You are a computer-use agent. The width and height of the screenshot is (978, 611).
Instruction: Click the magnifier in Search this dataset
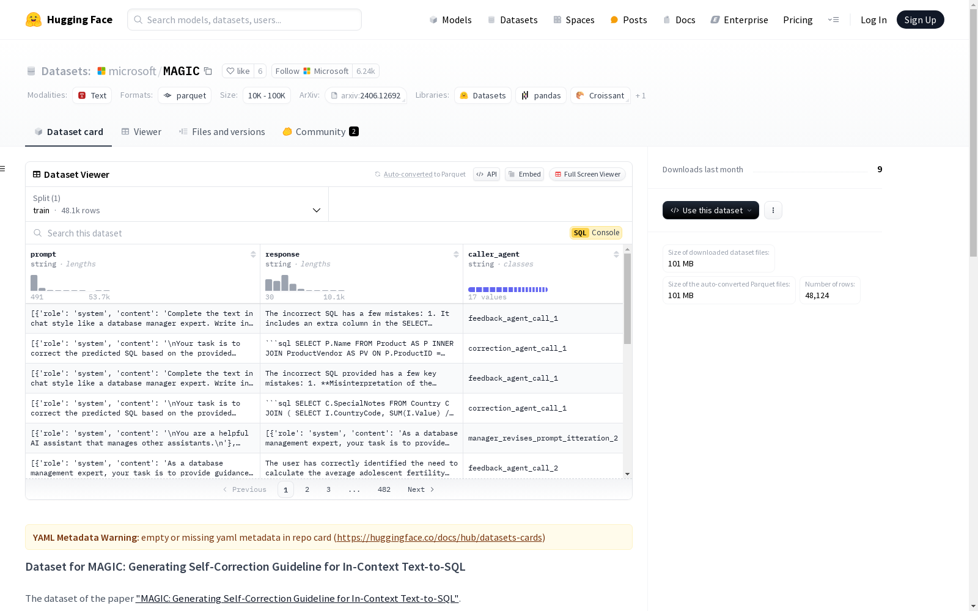tap(38, 233)
